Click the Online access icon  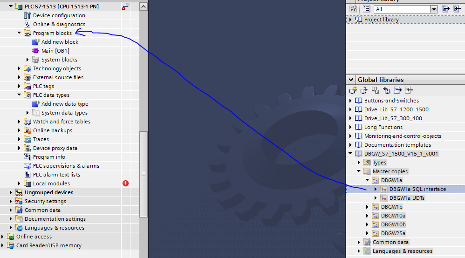coord(11,237)
